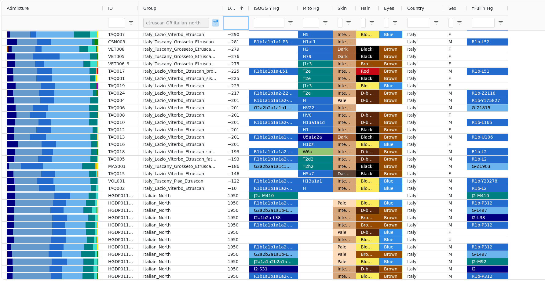Sort by the Admixture column header
545x286 pixels.
tap(18, 8)
